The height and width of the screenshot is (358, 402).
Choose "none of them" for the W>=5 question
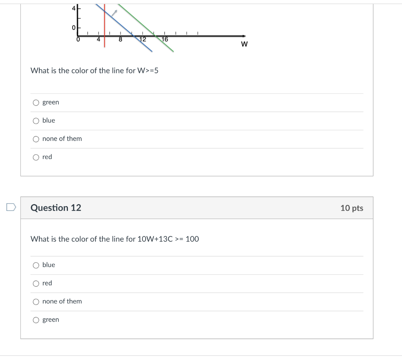coord(36,139)
